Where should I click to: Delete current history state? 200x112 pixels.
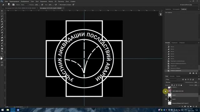click(x=196, y=73)
